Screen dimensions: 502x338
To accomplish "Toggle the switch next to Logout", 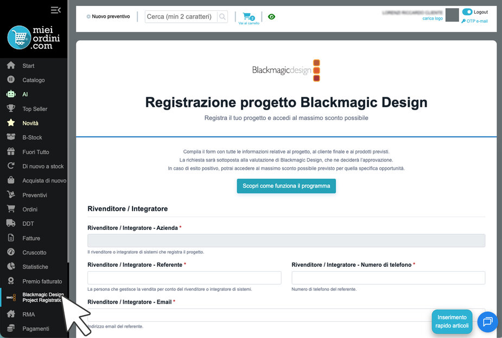I will [x=467, y=12].
